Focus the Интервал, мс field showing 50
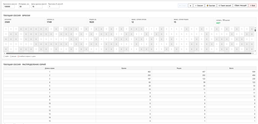Screen dimensions: 258x124 (24, 6)
